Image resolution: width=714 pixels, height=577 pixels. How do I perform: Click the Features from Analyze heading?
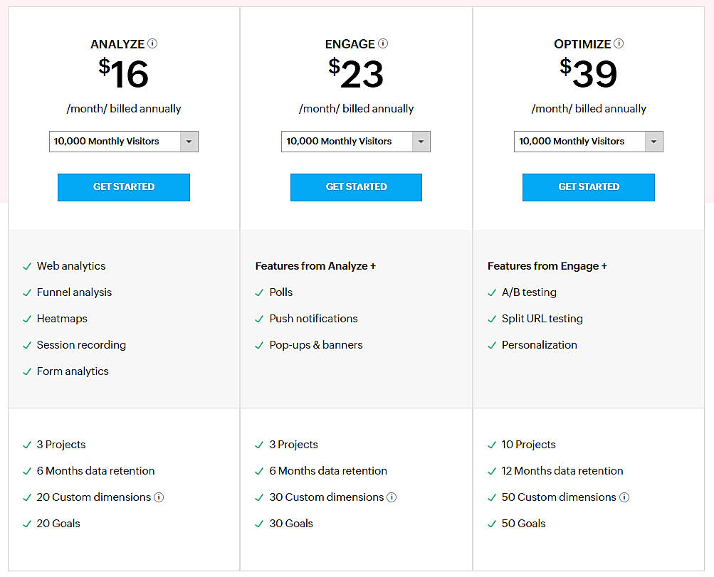point(315,266)
